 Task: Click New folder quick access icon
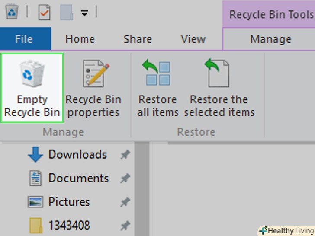pyautogui.click(x=67, y=13)
